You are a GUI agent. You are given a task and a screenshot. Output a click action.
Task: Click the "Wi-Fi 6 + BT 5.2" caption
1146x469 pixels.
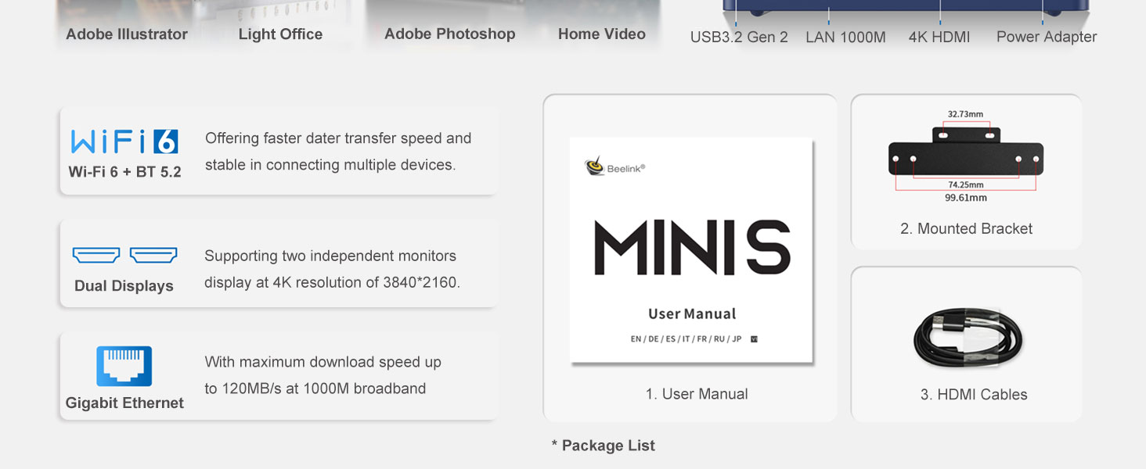(124, 172)
